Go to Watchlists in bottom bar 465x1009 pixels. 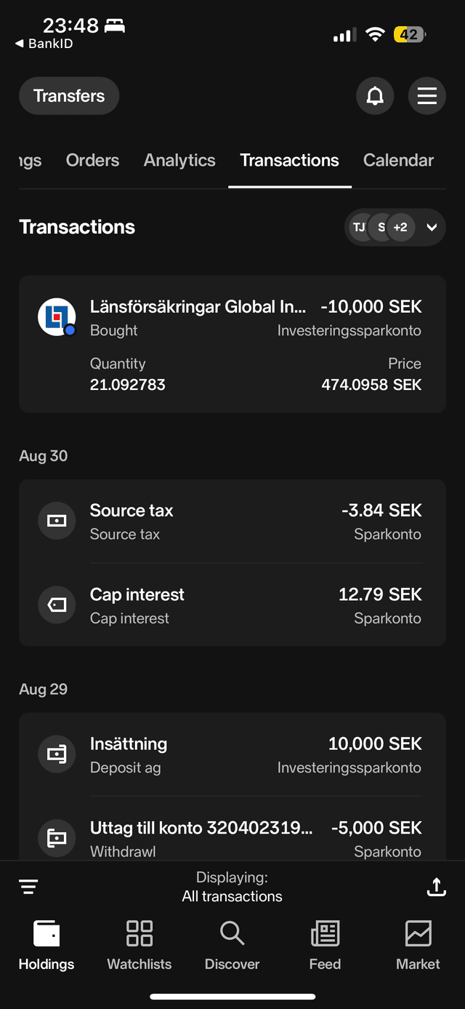tap(139, 945)
